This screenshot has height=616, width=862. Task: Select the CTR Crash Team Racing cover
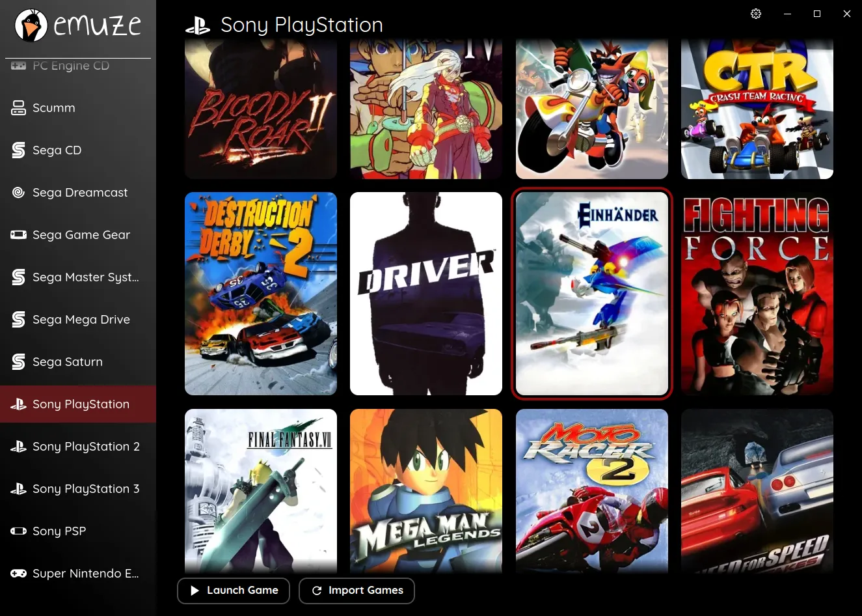pyautogui.click(x=757, y=109)
